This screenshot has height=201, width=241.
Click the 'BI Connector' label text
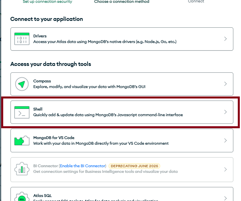45,166
